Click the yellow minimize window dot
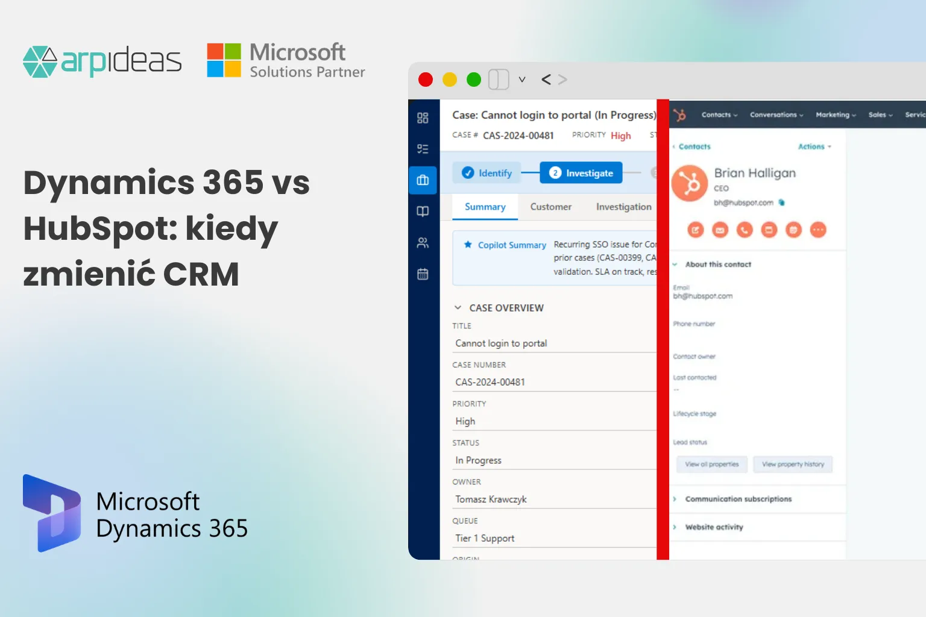 tap(450, 80)
